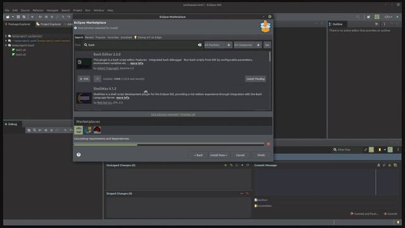The width and height of the screenshot is (405, 228).
Task: Toggle the active green perspective button
Action: (x=377, y=17)
